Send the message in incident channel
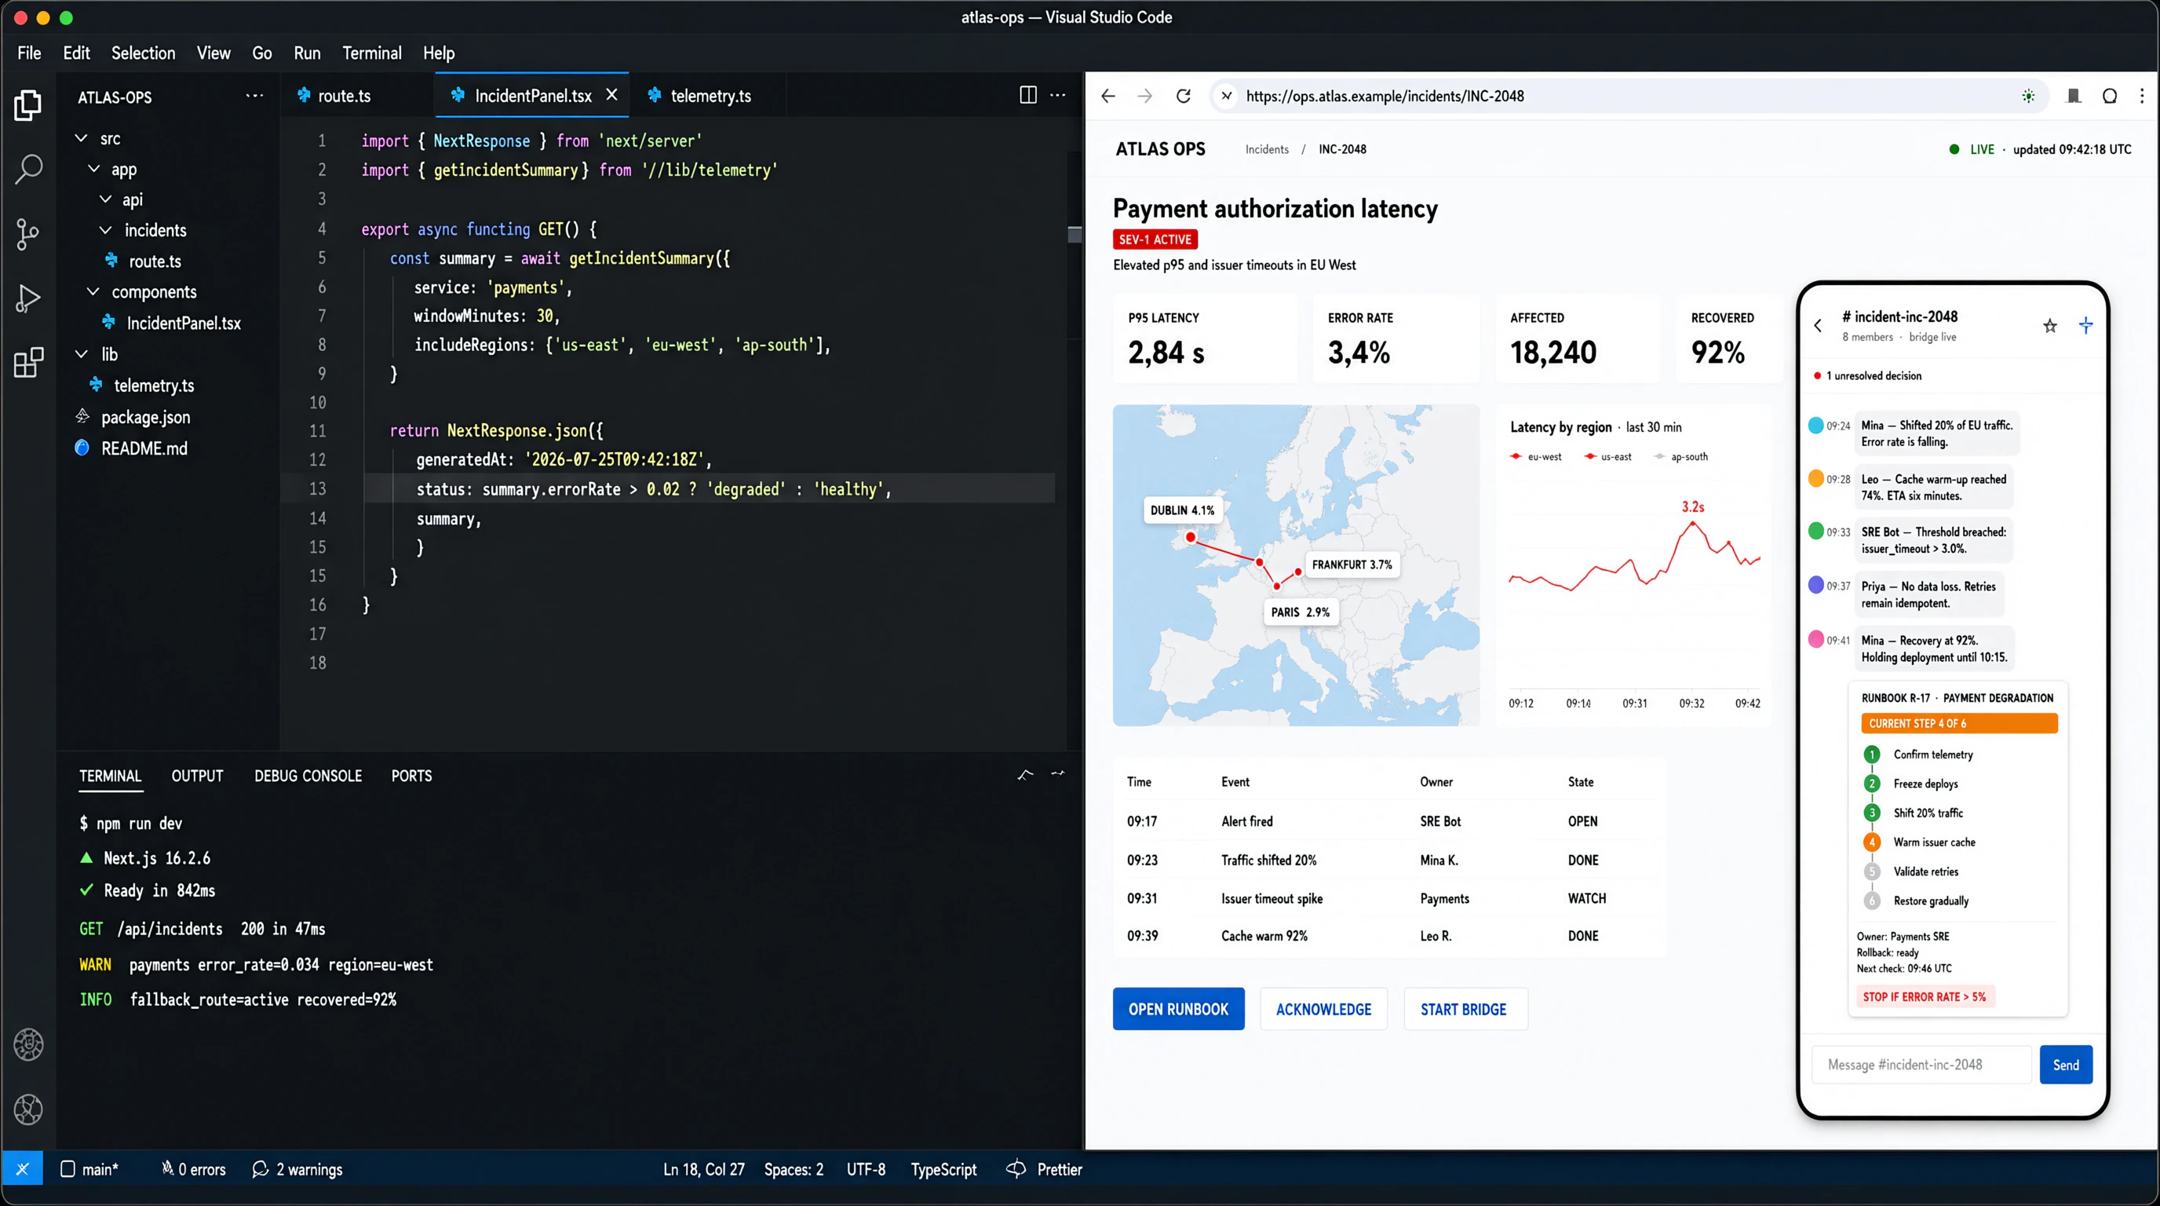The height and width of the screenshot is (1206, 2160). (x=2066, y=1064)
